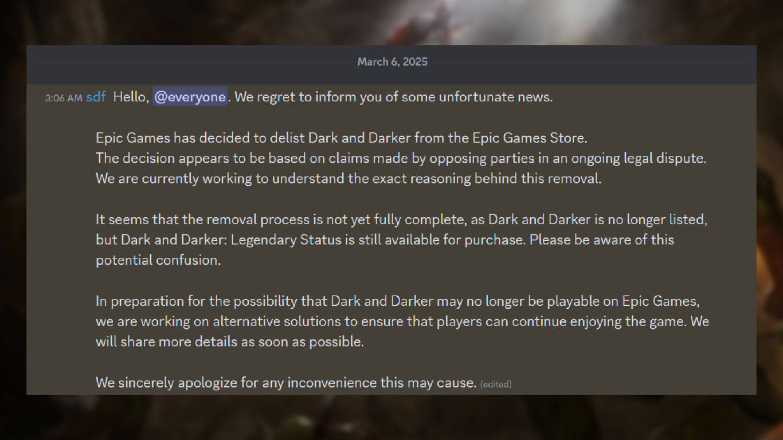783x440 pixels.
Task: Open the profile of user sdf
Action: (x=96, y=97)
